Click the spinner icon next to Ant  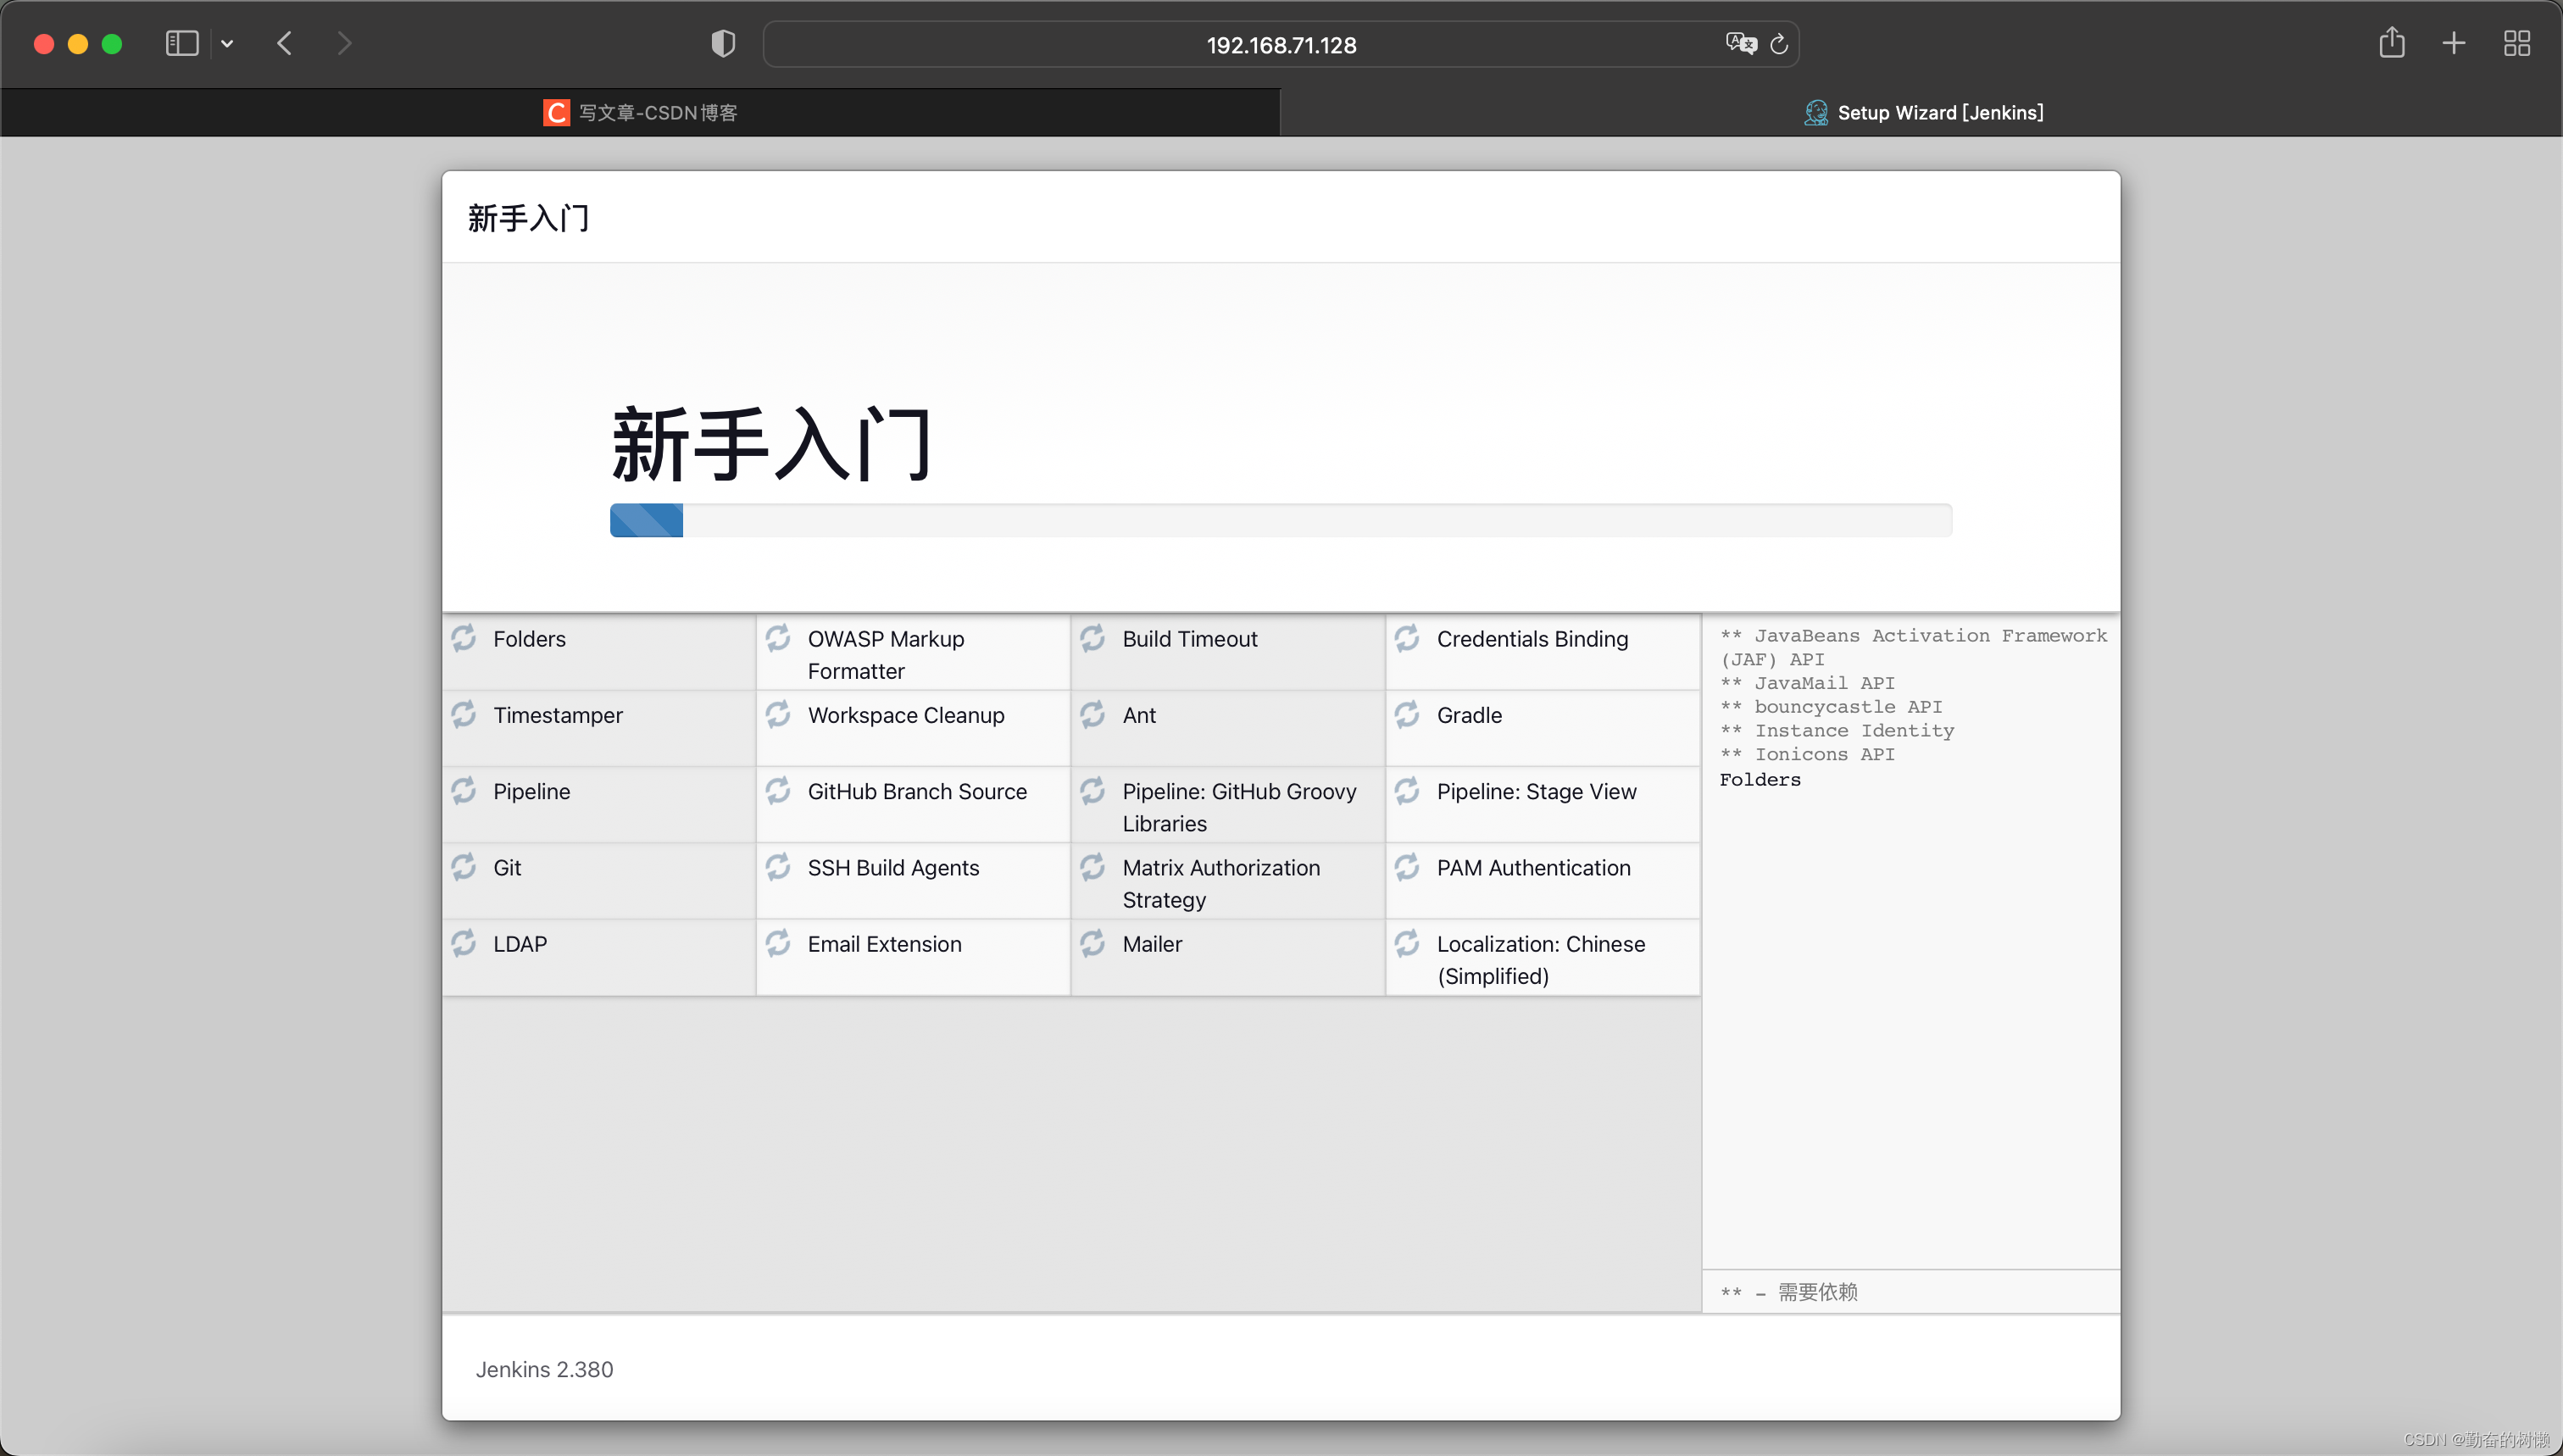(x=1093, y=714)
